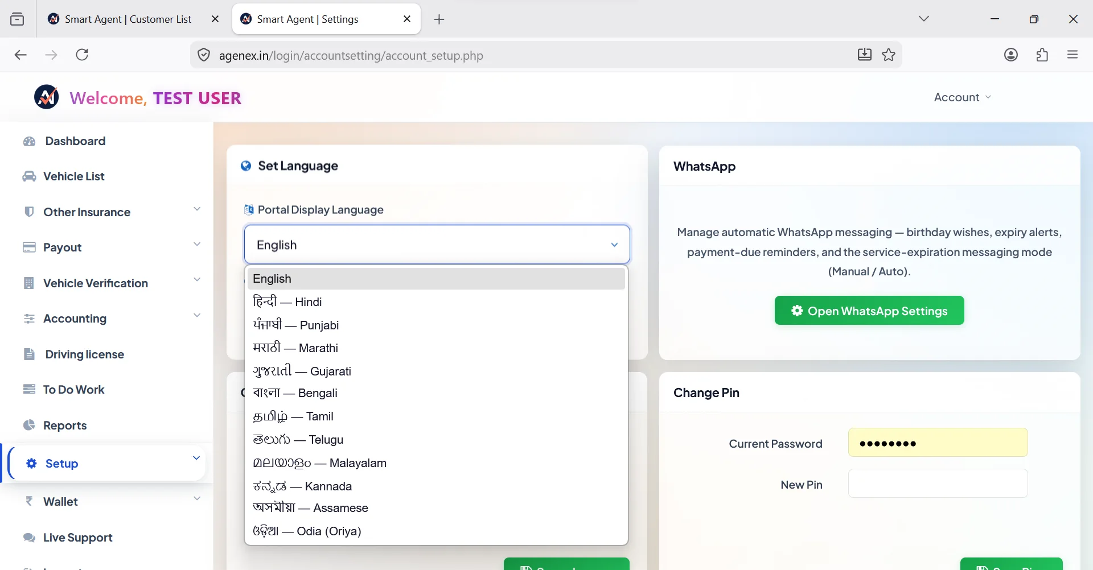The height and width of the screenshot is (570, 1093).
Task: Click the Reports pie chart icon
Action: (29, 425)
